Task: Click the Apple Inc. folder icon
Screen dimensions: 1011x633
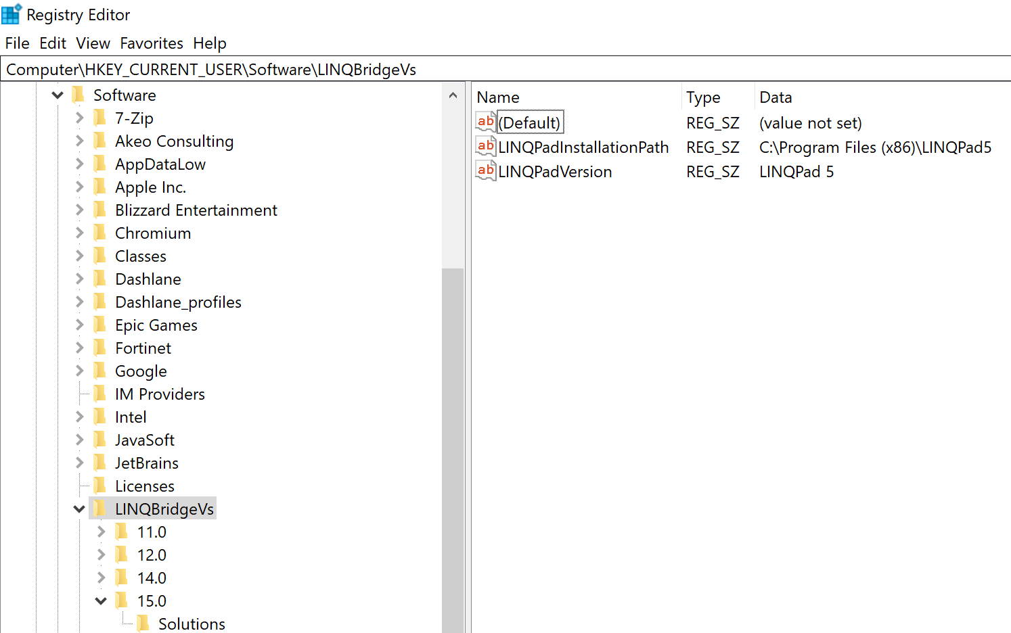Action: pyautogui.click(x=99, y=187)
